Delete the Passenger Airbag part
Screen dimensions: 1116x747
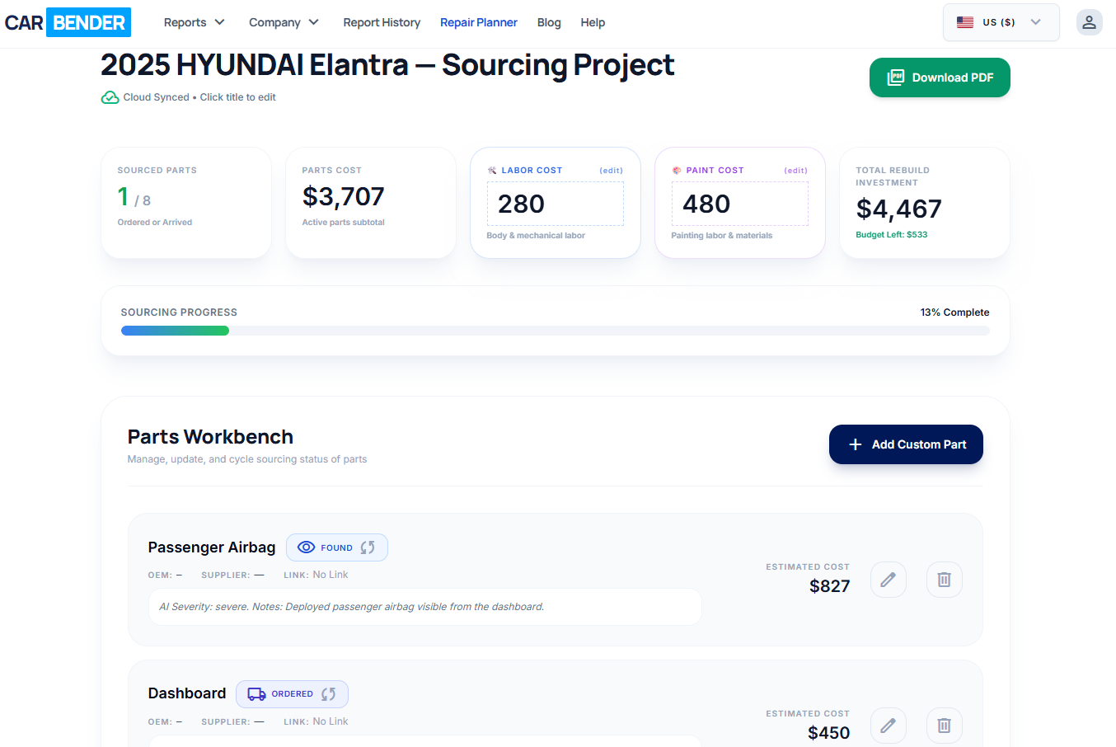point(945,580)
